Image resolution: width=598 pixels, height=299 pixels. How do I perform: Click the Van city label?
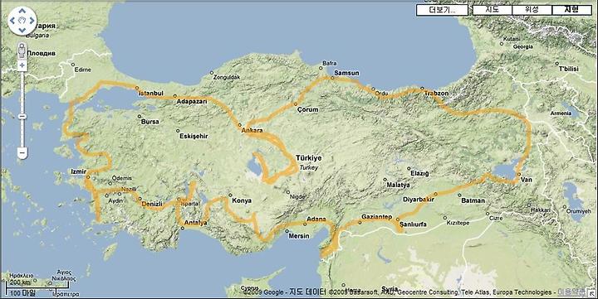click(527, 180)
